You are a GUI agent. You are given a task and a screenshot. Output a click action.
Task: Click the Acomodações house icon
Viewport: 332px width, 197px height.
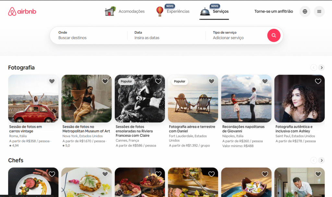point(110,11)
